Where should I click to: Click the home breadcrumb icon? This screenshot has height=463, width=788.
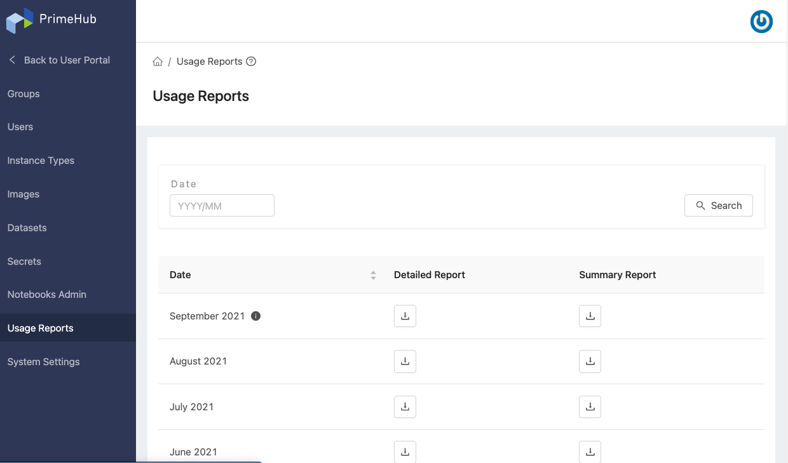coord(158,62)
